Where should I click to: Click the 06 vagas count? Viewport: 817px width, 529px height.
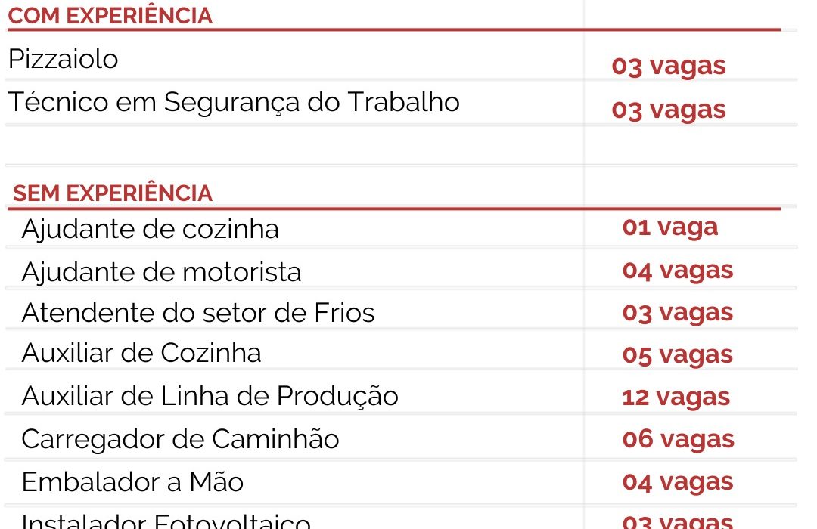click(679, 439)
